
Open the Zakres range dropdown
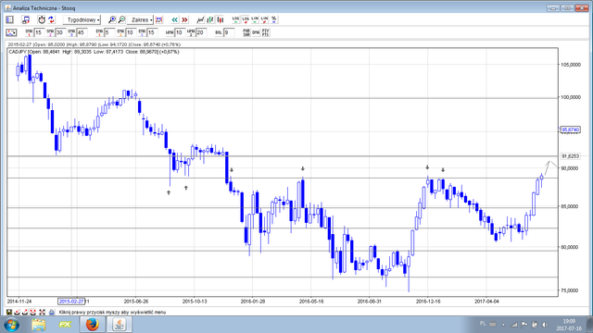(x=141, y=19)
